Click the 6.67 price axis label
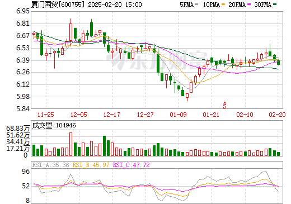Screen dimensions: 291x204 [23, 36]
